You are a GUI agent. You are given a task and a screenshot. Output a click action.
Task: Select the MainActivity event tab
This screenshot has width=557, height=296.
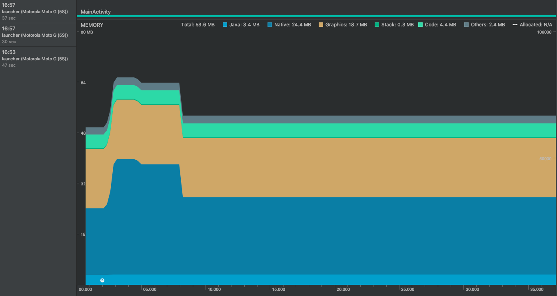click(96, 12)
